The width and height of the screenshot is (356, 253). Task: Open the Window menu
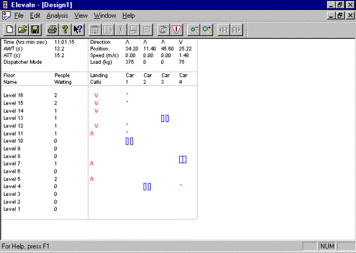pyautogui.click(x=105, y=15)
